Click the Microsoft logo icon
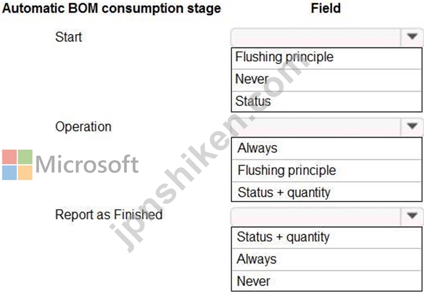Screen dimensions: 424x294 (17, 165)
